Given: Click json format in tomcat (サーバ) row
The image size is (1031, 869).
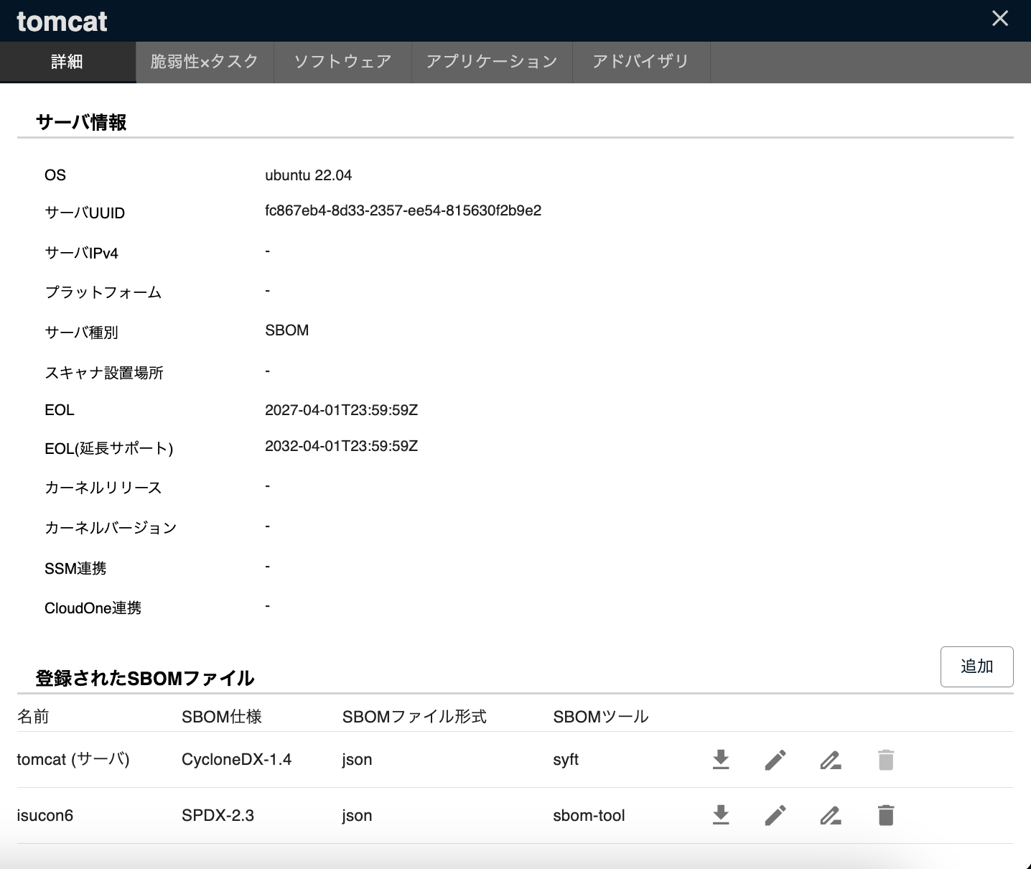Looking at the screenshot, I should coord(357,760).
